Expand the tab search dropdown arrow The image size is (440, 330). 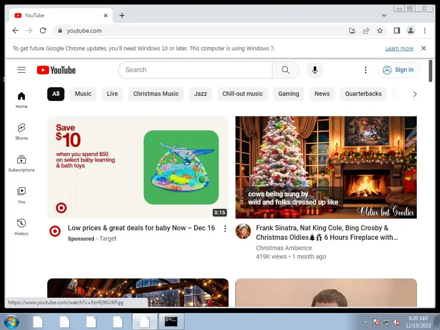coord(384,15)
